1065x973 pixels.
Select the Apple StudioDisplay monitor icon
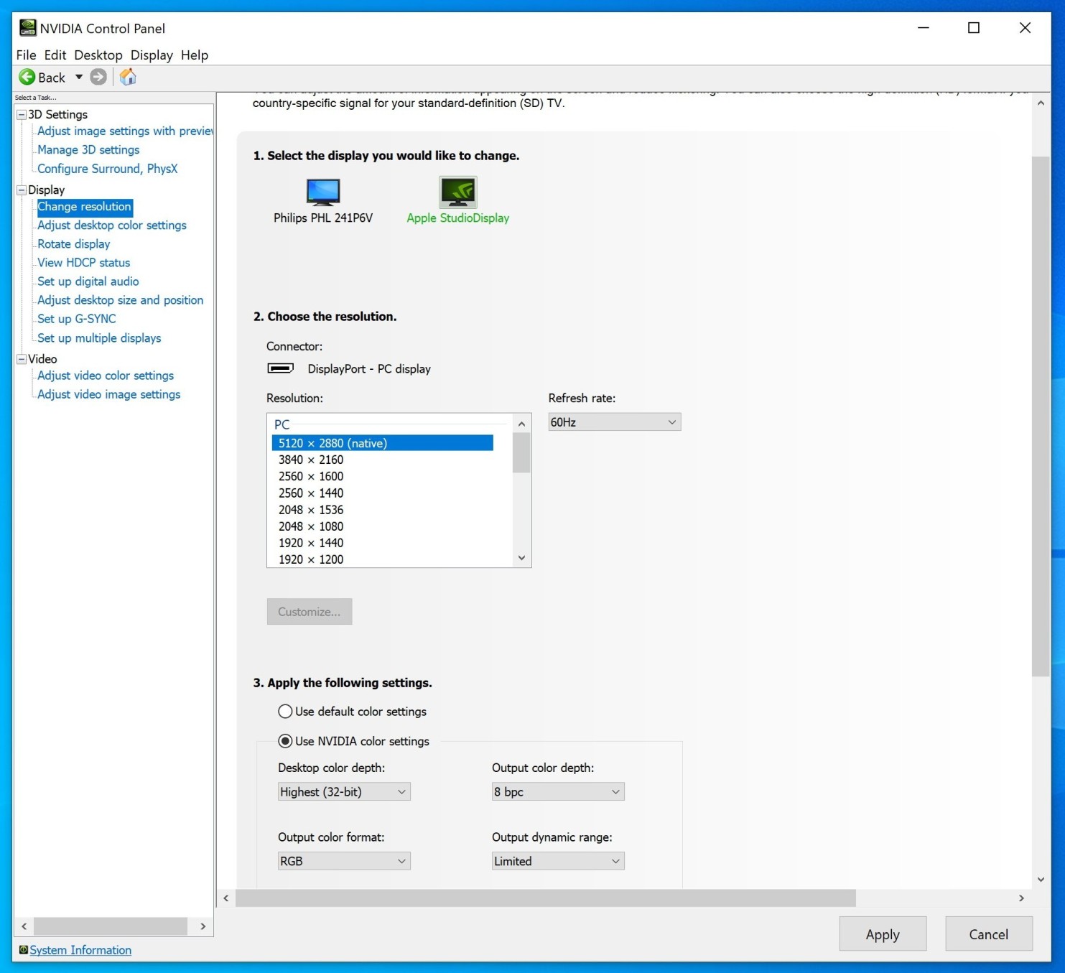tap(458, 192)
